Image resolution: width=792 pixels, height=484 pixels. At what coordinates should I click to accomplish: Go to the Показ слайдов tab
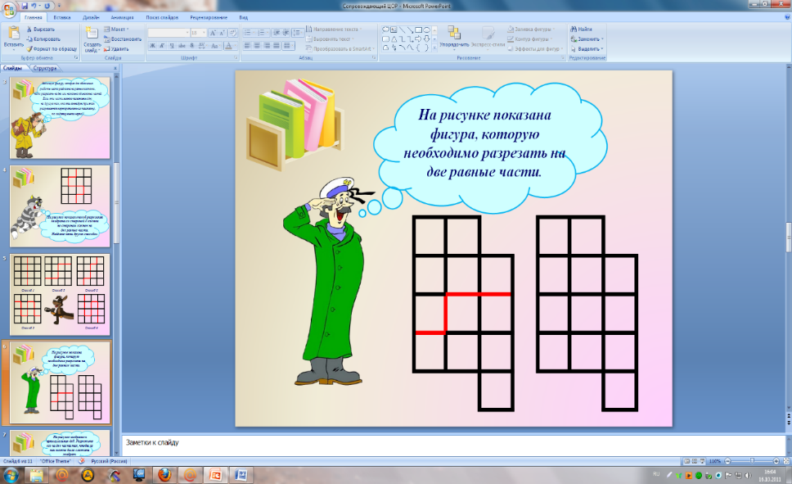pyautogui.click(x=162, y=17)
